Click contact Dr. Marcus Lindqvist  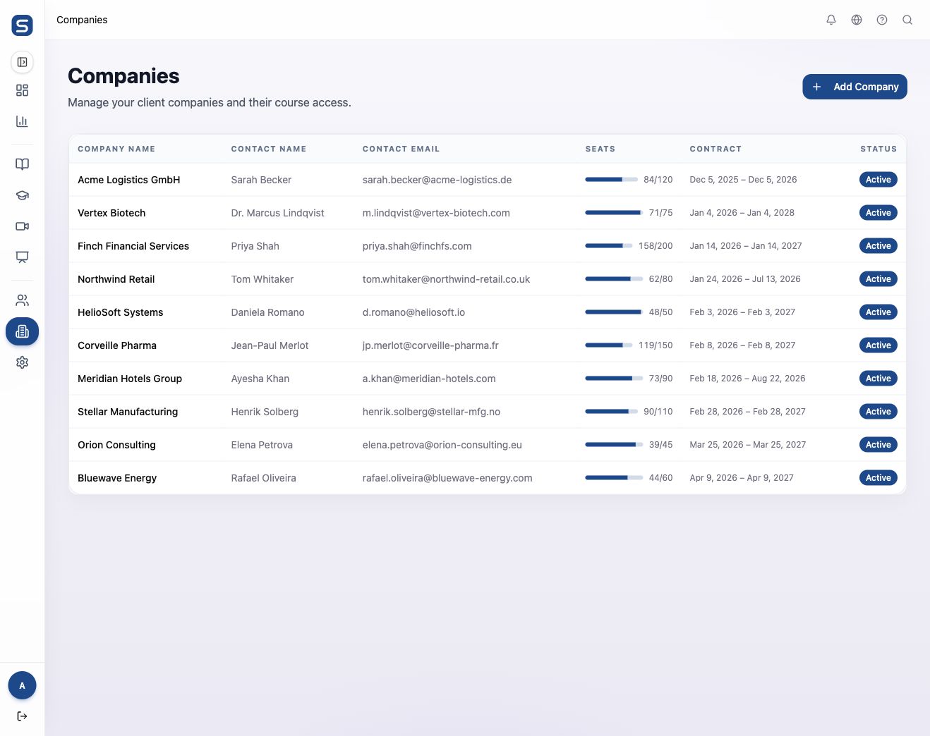[x=278, y=213]
